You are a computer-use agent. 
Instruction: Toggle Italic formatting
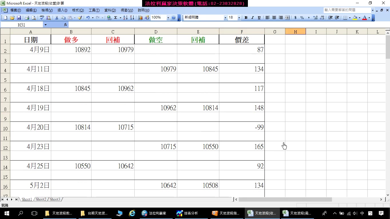pos(252,18)
